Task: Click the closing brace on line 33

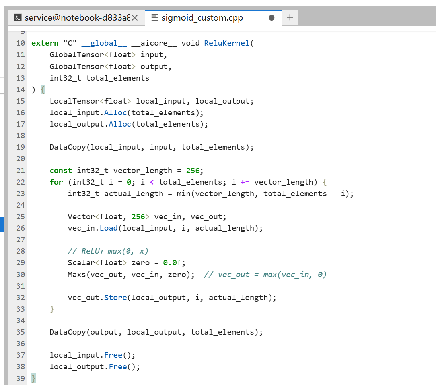Action: tap(52, 309)
